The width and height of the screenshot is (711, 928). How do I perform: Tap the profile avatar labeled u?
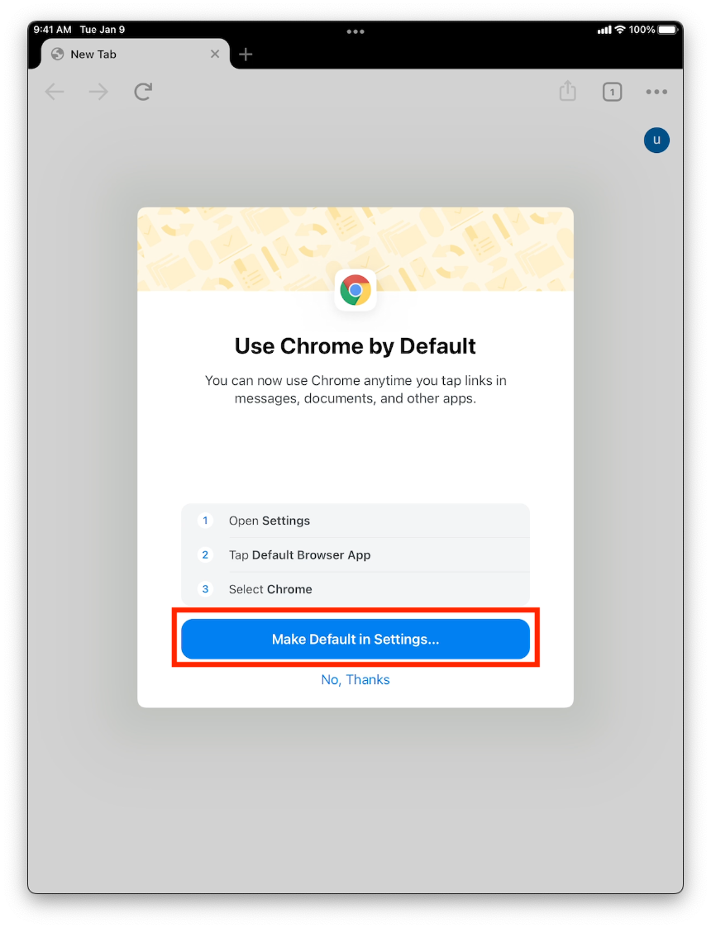coord(656,140)
